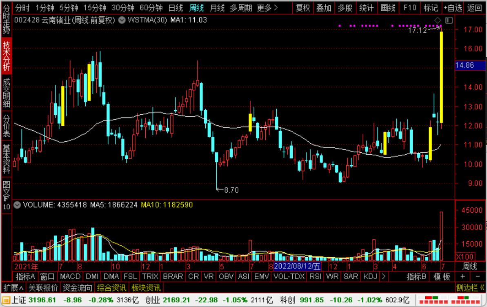Click the 多股 multi-stock button
487x307 pixels.
click(345, 8)
